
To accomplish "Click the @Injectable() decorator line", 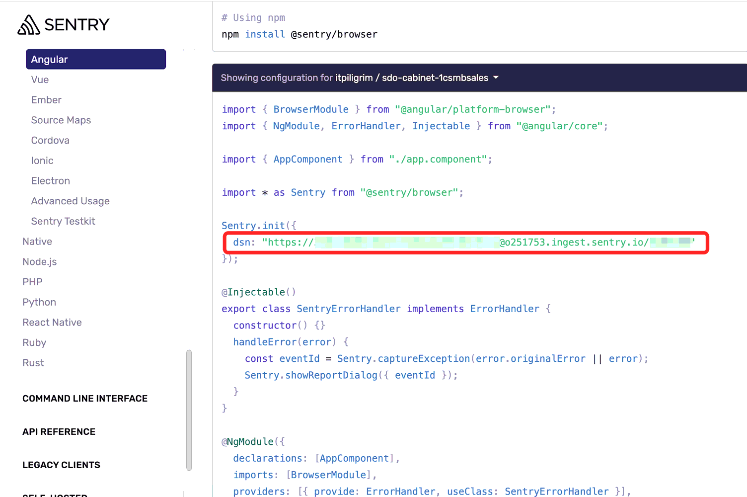I will click(x=259, y=292).
